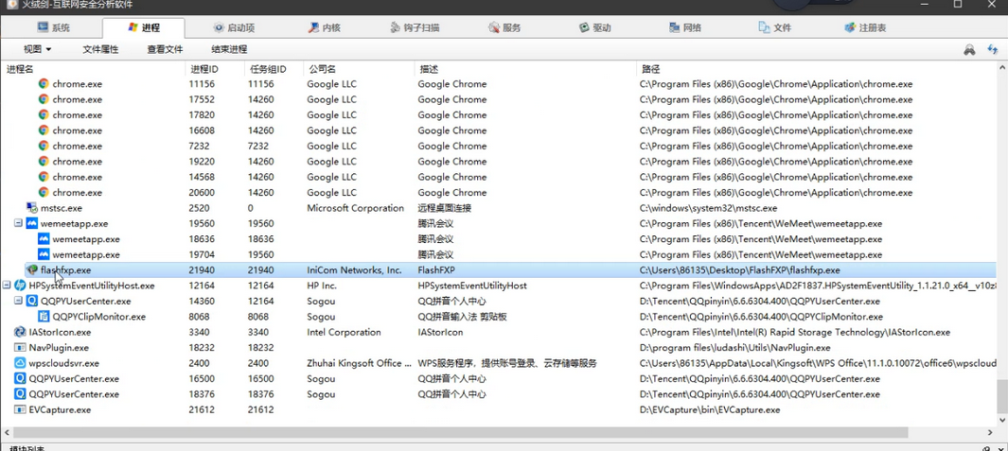Click the company cell Intel Corporation
Screen dimensions: 1008x451
pyautogui.click(x=344, y=332)
